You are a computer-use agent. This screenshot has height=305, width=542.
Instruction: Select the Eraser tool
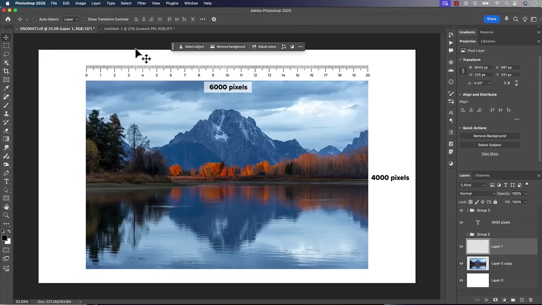6,130
